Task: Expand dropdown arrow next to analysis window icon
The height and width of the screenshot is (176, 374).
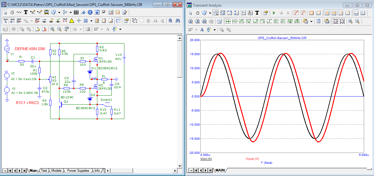Action: click(210, 13)
